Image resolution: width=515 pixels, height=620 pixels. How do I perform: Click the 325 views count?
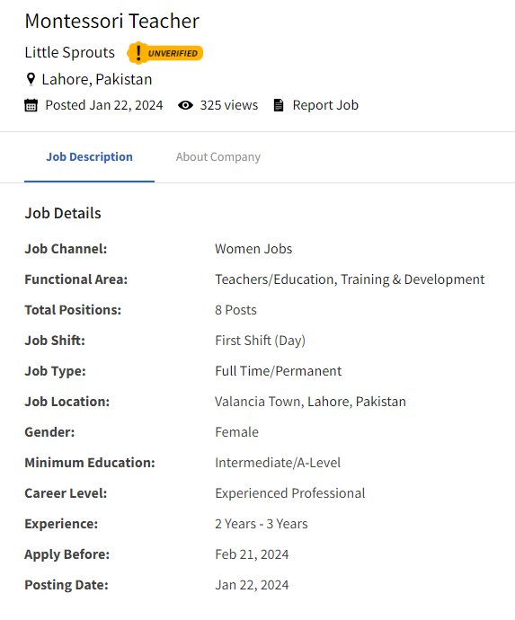coord(228,105)
